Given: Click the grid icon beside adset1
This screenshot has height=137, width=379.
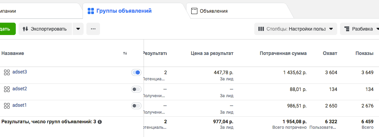Looking at the screenshot, I should (x=7, y=105).
